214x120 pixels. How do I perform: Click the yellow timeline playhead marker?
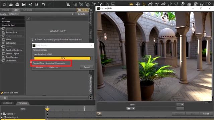point(47,109)
